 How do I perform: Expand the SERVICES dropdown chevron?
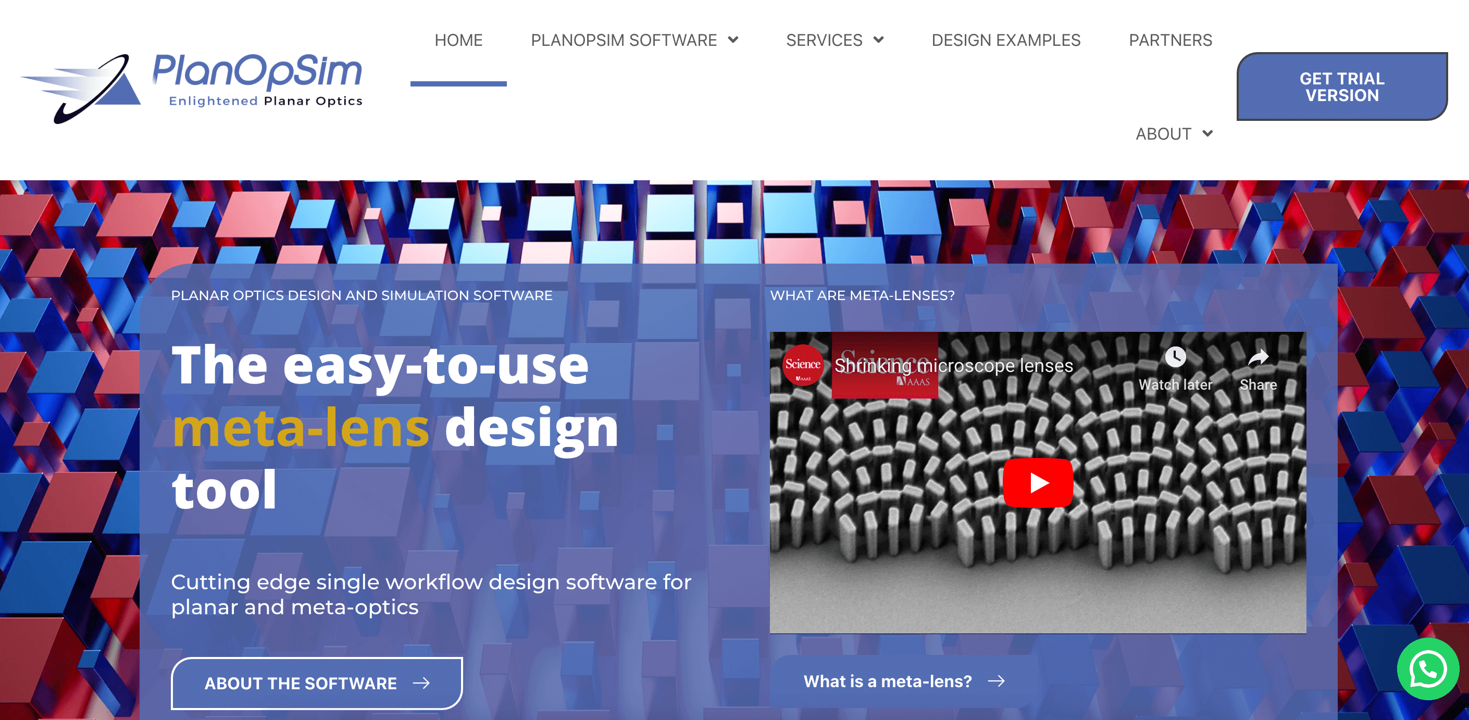click(x=878, y=40)
